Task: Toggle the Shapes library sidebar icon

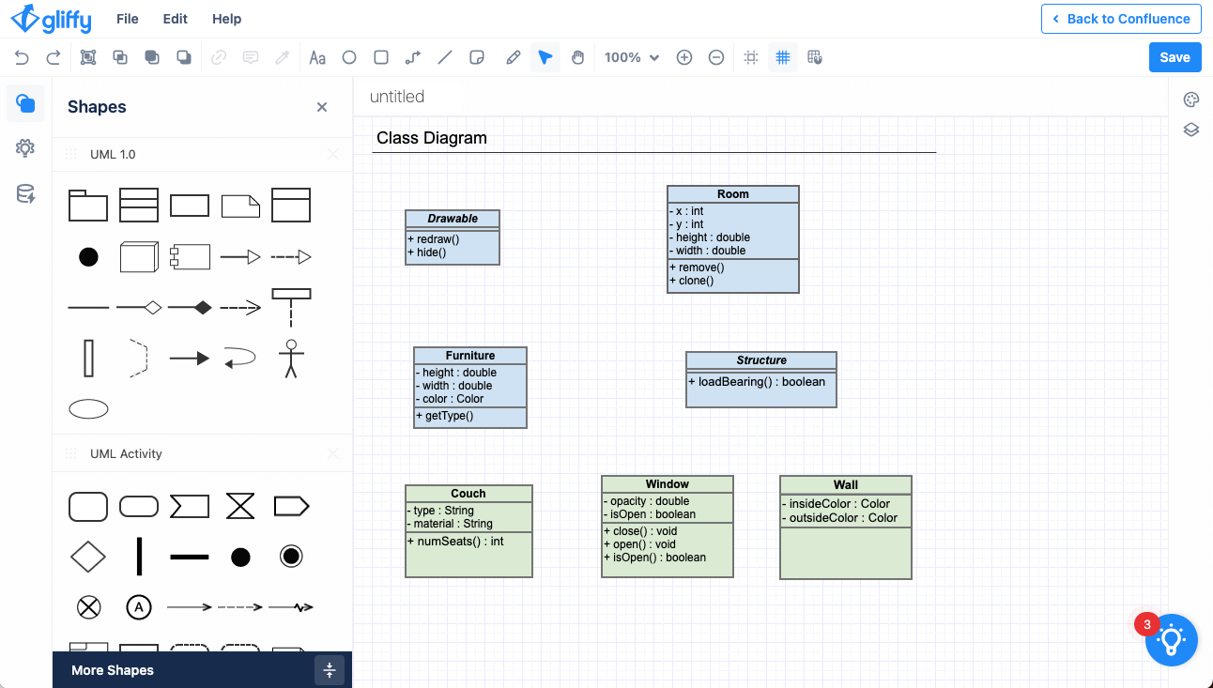Action: pos(25,103)
